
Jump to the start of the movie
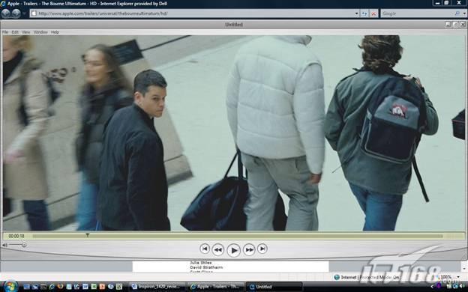tap(205, 249)
